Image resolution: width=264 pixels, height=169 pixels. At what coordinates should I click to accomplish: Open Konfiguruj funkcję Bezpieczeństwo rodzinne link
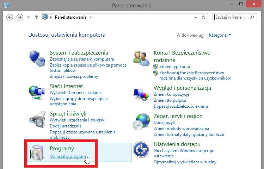click(x=195, y=75)
